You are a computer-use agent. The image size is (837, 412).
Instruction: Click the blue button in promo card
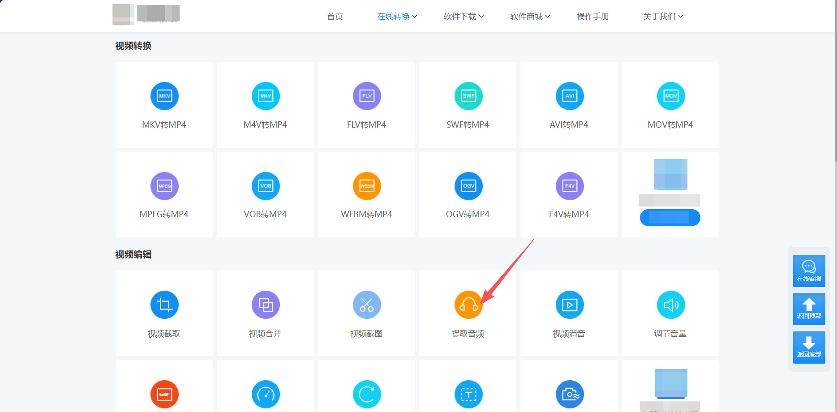tap(670, 218)
